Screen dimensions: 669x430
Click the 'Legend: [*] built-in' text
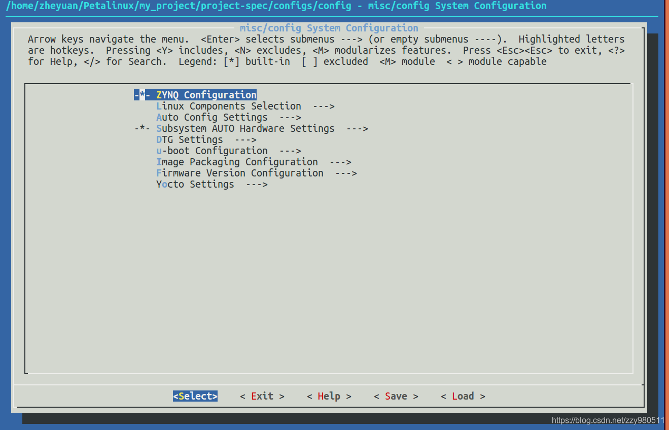234,61
